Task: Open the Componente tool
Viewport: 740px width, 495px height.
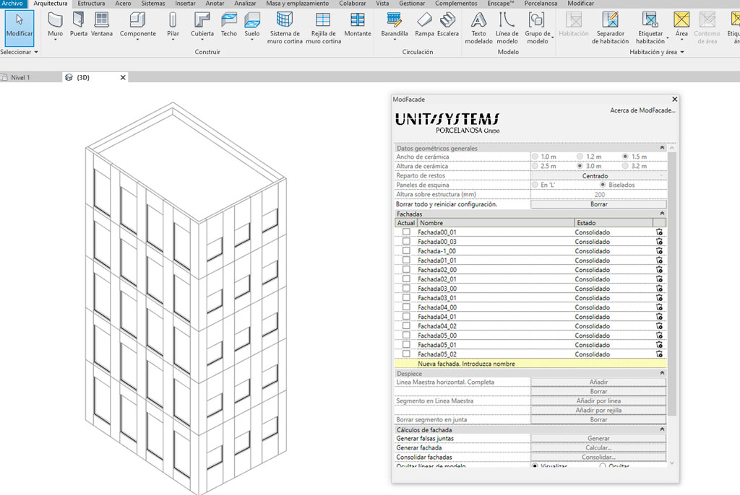Action: coord(138,25)
